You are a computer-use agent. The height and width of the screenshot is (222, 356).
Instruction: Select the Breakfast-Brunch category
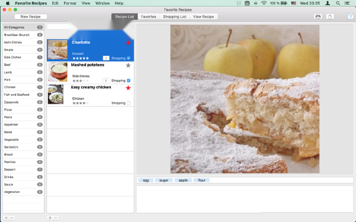tap(23, 35)
